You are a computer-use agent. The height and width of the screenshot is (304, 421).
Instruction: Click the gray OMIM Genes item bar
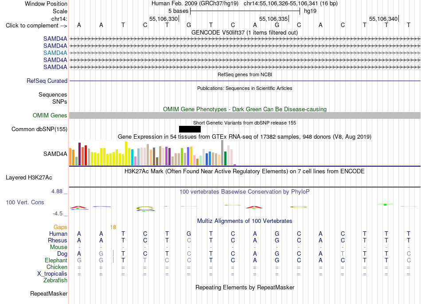[x=245, y=116]
